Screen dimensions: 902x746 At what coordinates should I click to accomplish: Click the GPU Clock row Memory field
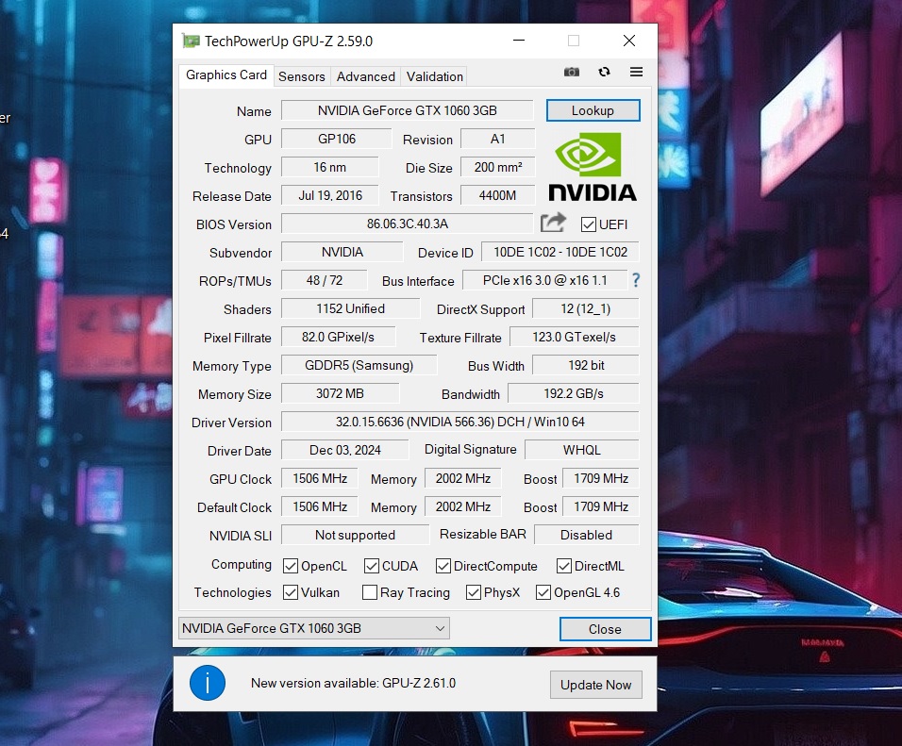(463, 478)
